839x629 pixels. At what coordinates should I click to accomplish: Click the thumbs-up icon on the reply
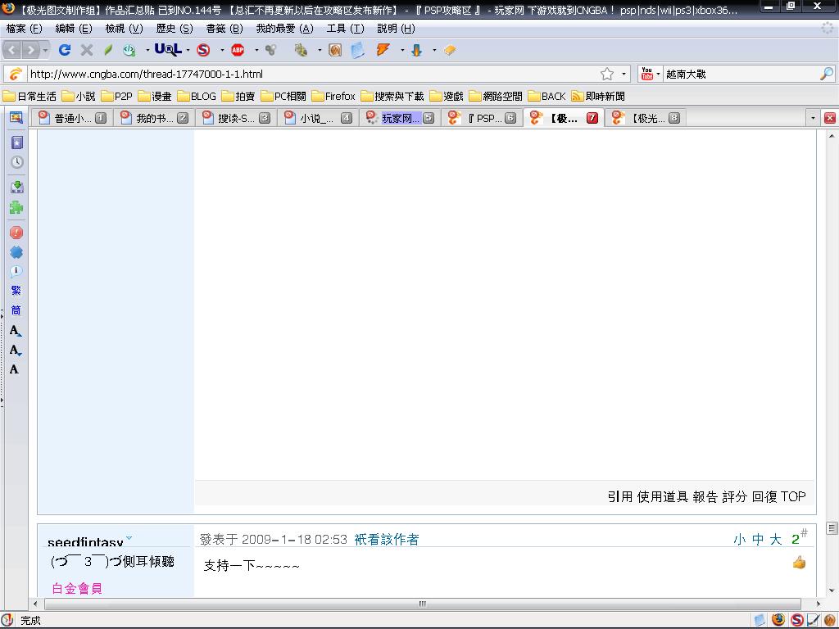[x=799, y=562]
